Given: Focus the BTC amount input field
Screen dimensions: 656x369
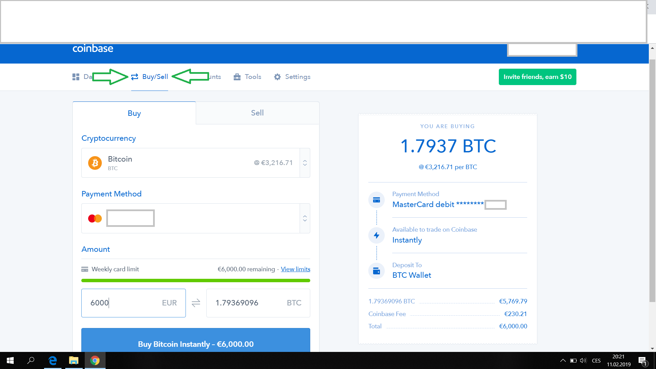Looking at the screenshot, I should click(x=258, y=303).
